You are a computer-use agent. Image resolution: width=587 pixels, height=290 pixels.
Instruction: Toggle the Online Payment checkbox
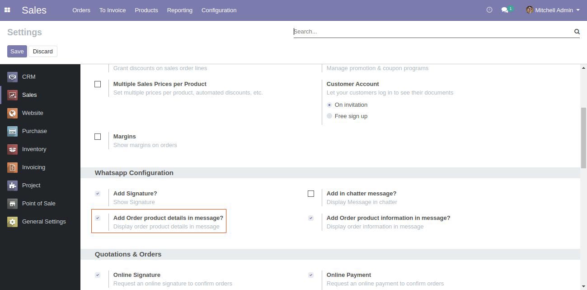pos(311,275)
